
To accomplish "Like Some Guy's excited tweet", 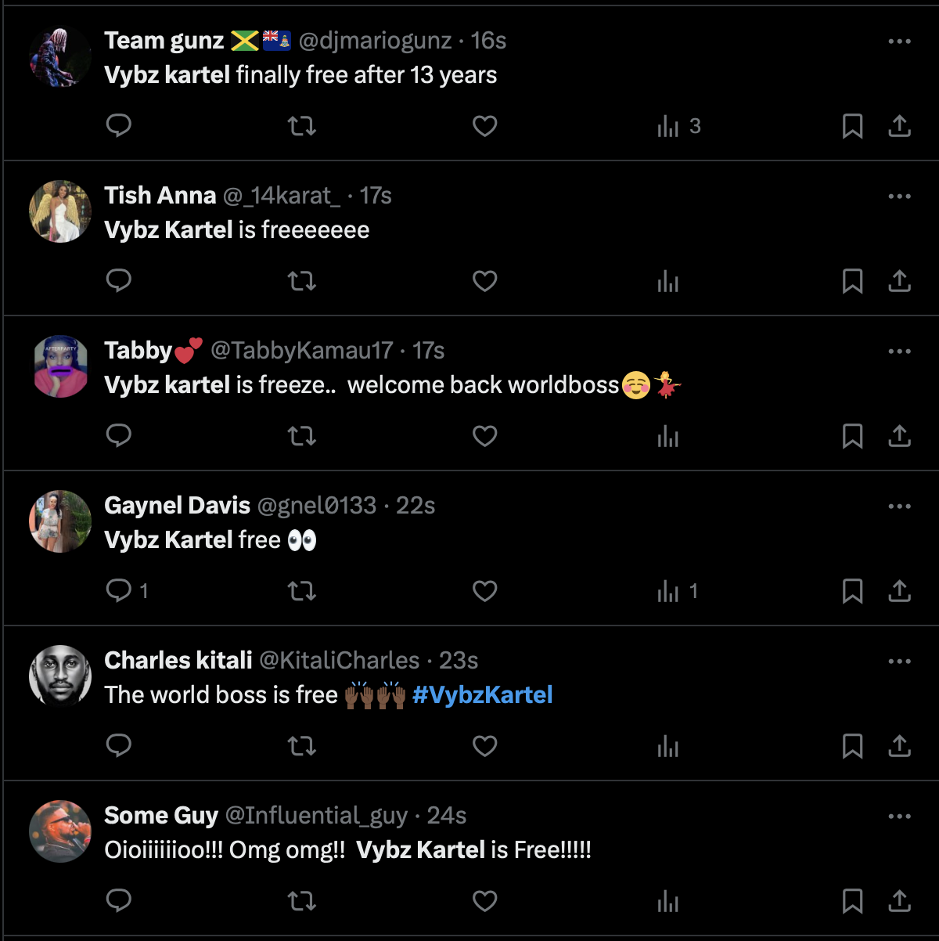I will (x=484, y=900).
